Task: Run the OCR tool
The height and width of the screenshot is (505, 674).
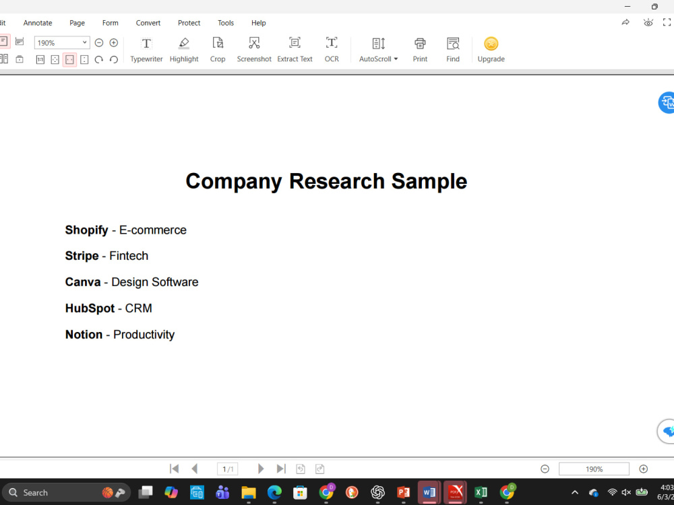Action: (x=332, y=50)
